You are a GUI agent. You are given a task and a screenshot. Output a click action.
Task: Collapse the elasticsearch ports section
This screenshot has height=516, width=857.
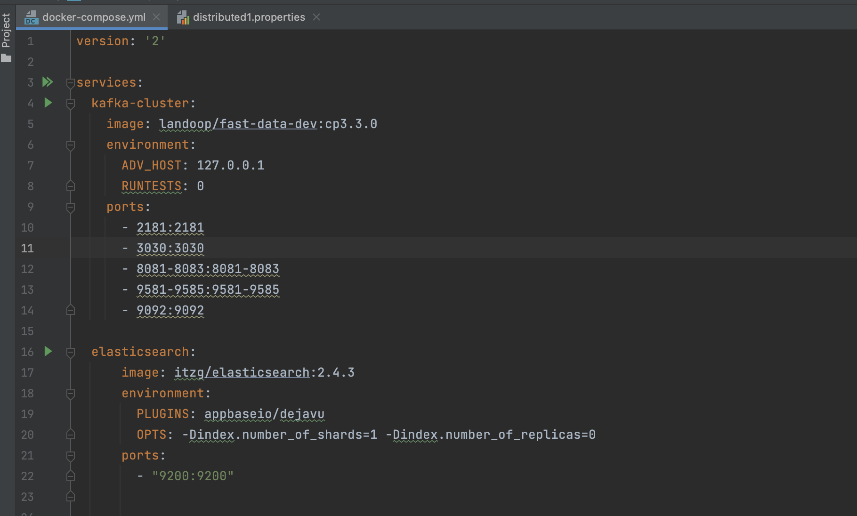(x=70, y=456)
